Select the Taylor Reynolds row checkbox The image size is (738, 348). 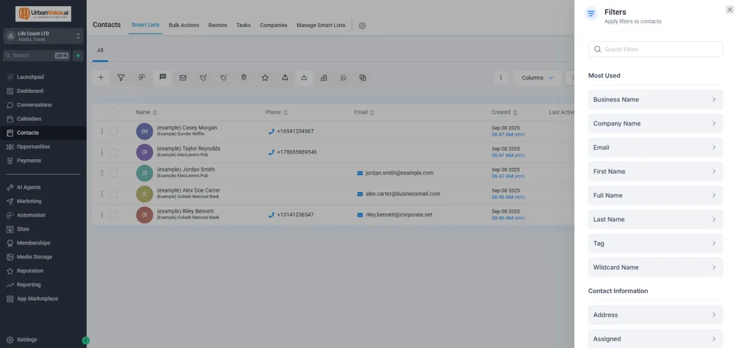click(x=113, y=152)
